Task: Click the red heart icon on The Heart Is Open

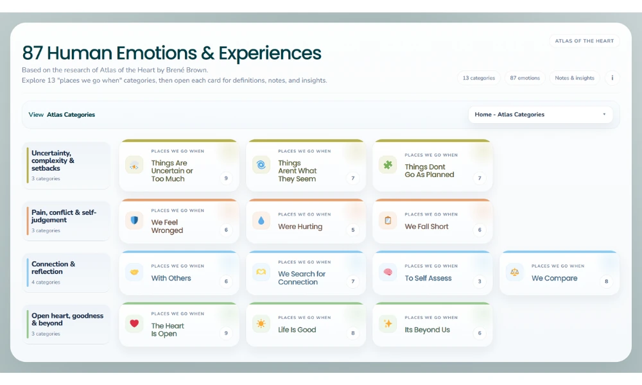Action: click(x=134, y=324)
